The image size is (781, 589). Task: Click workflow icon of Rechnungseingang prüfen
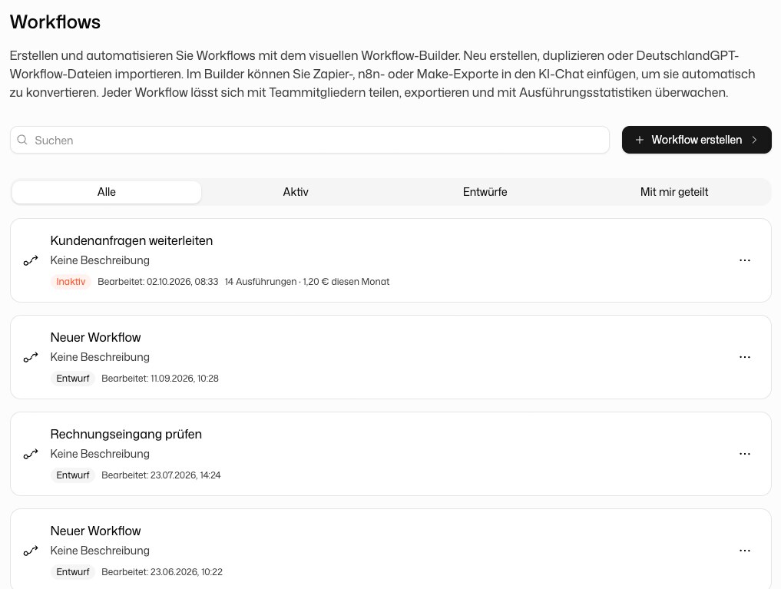click(x=31, y=454)
